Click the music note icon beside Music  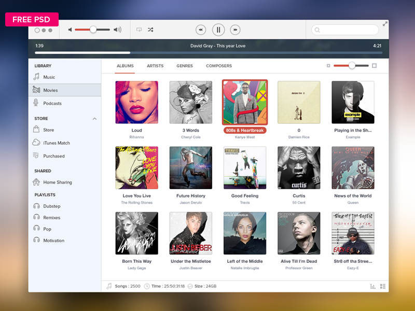[36, 76]
